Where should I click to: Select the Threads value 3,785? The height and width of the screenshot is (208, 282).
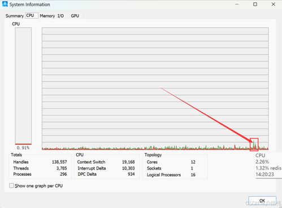(62, 168)
